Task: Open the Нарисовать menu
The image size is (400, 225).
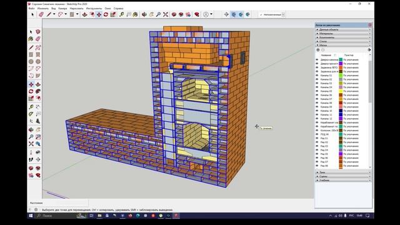Action: pos(76,8)
